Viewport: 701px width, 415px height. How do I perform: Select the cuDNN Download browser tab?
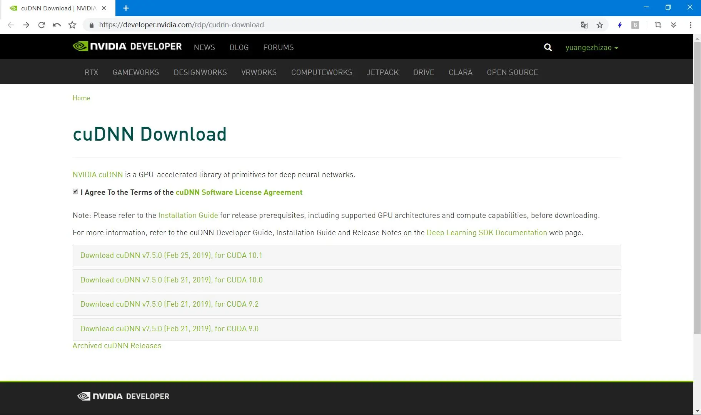[58, 8]
